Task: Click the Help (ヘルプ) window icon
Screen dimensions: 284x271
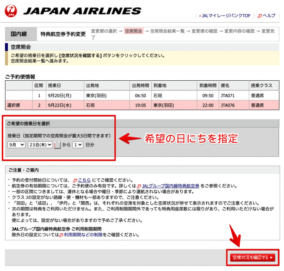Action: coord(260,16)
